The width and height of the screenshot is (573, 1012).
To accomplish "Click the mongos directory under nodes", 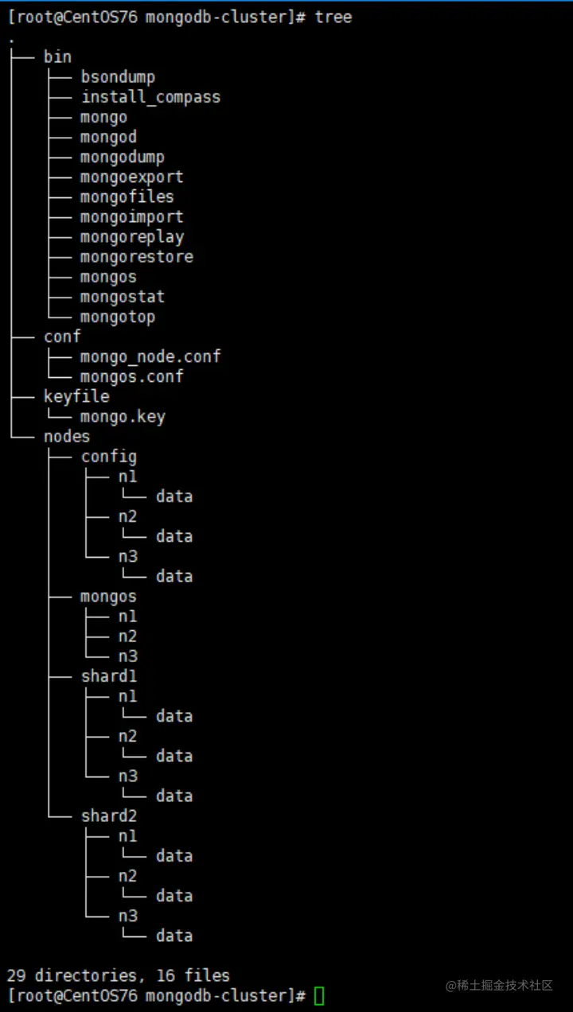I will pos(108,596).
